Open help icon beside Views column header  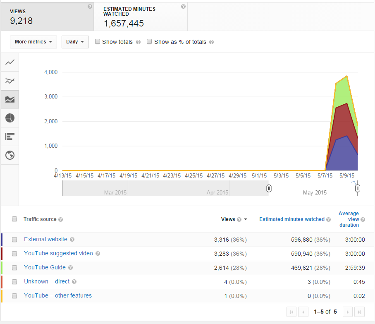(x=239, y=219)
